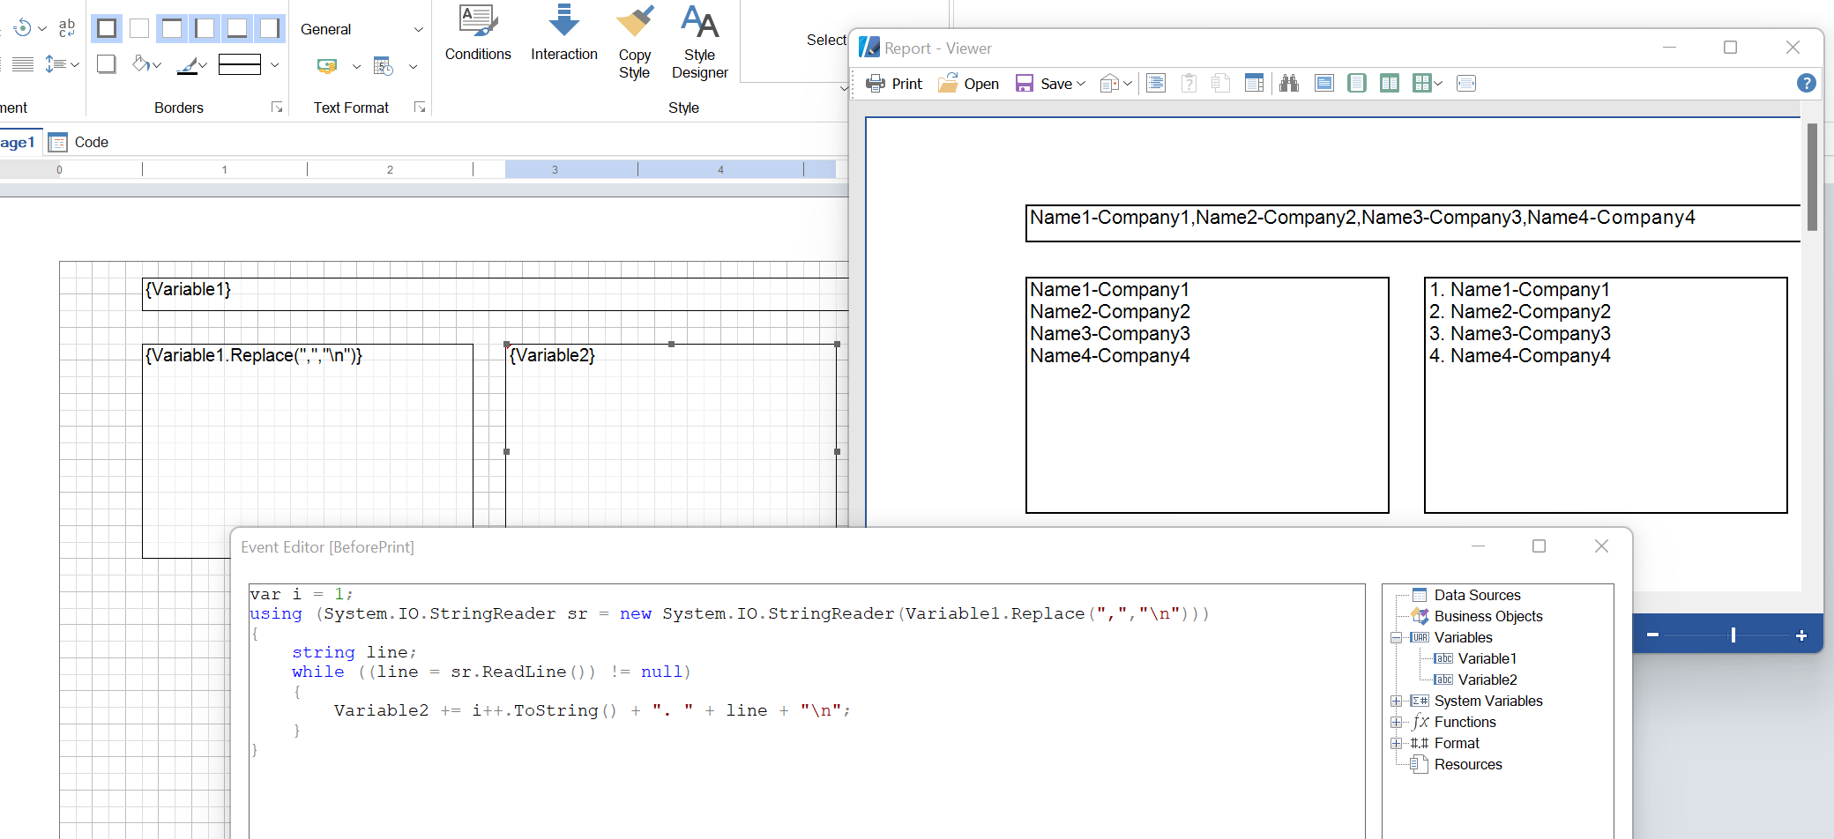Open the Text Format dialog launcher
1834x839 pixels.
(420, 108)
